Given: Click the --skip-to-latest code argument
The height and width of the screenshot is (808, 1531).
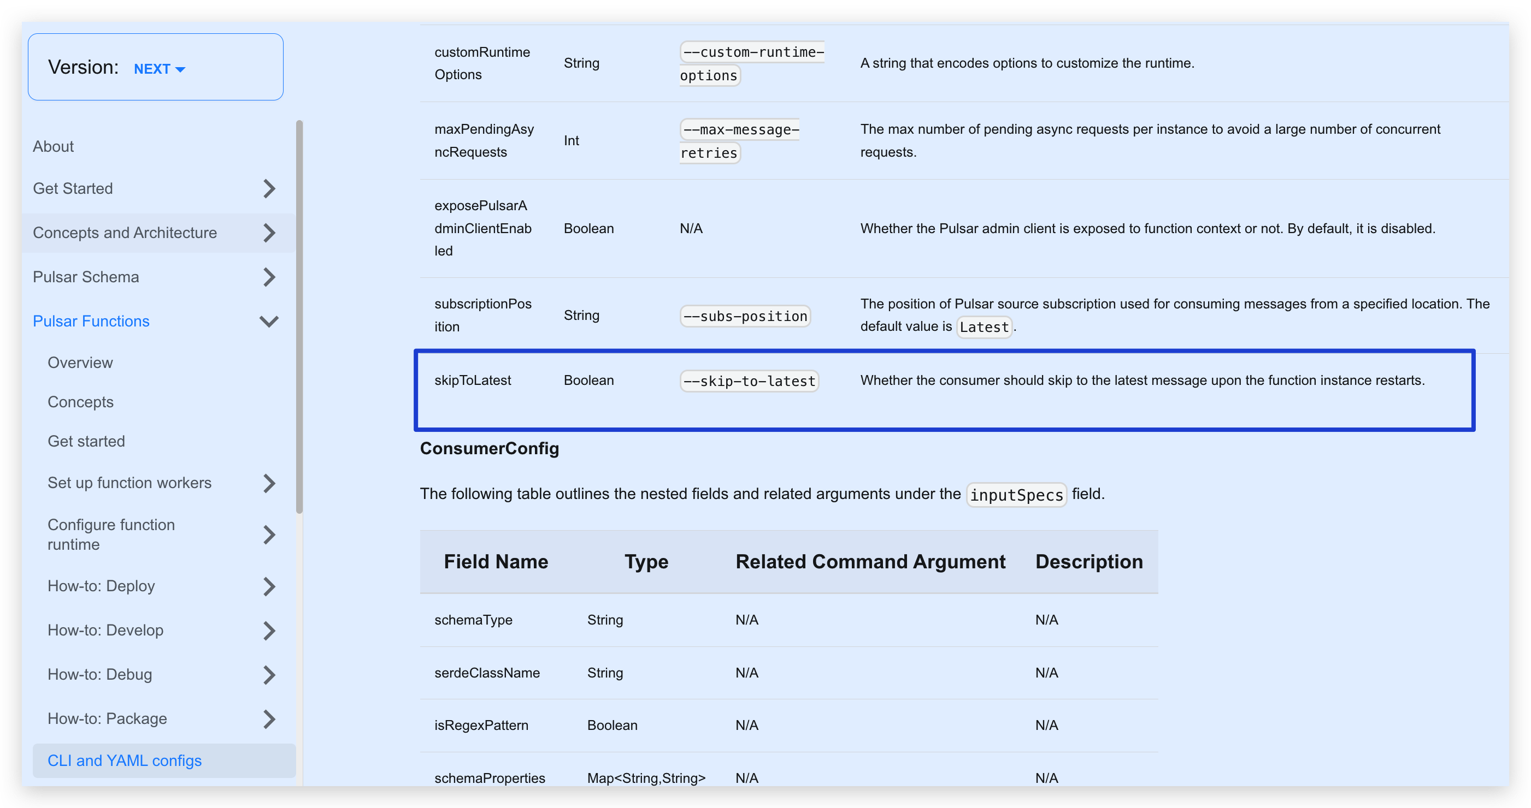Looking at the screenshot, I should [x=750, y=381].
